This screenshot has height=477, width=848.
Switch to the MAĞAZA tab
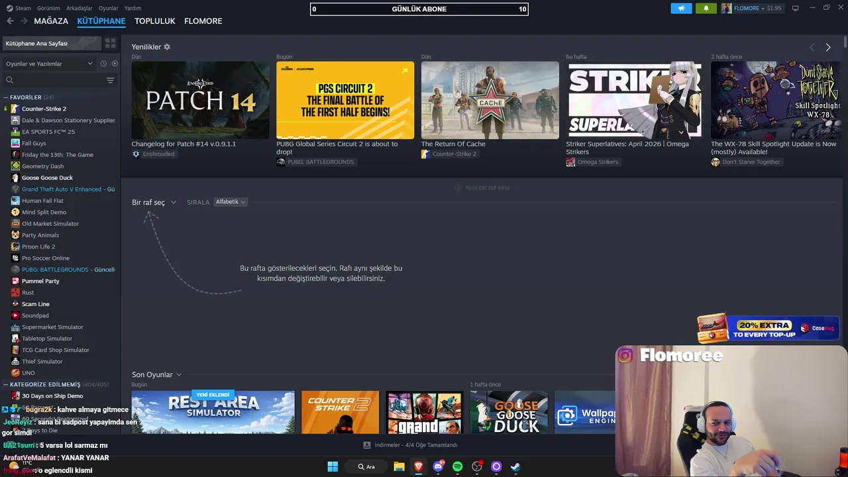51,21
